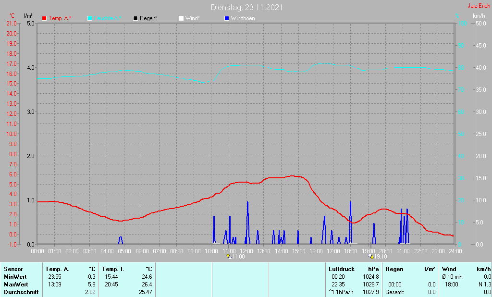The height and width of the screenshot is (297, 492).
Task: Click the '20:45' inside maximum time
Action: pyautogui.click(x=111, y=285)
